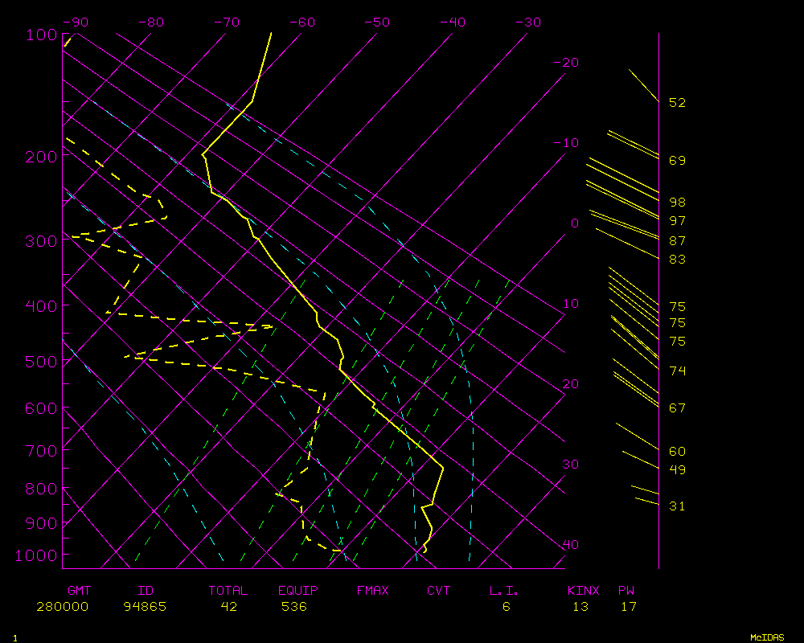The image size is (804, 643).
Task: Click the PW value 17
Action: pos(628,607)
